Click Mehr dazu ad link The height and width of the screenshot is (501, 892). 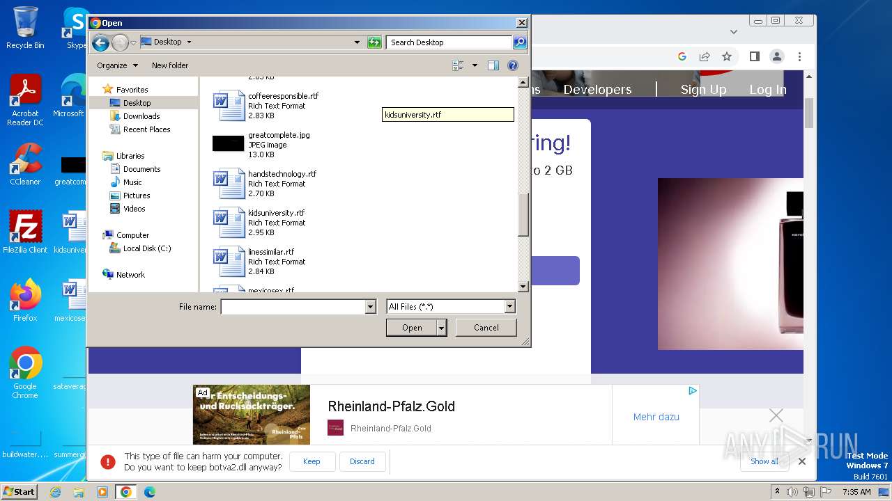pos(656,417)
